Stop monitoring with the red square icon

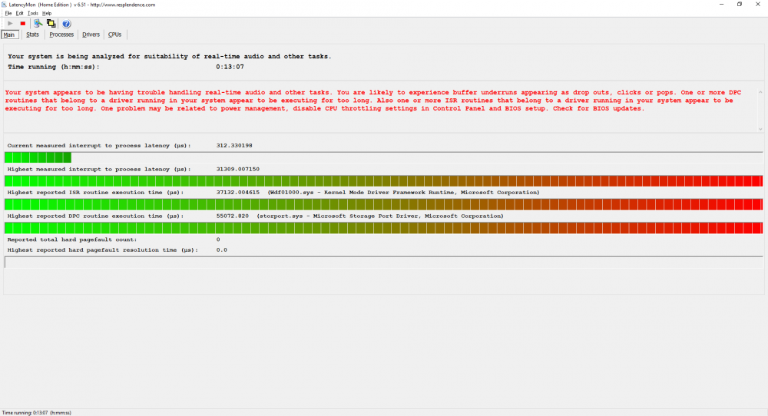22,24
